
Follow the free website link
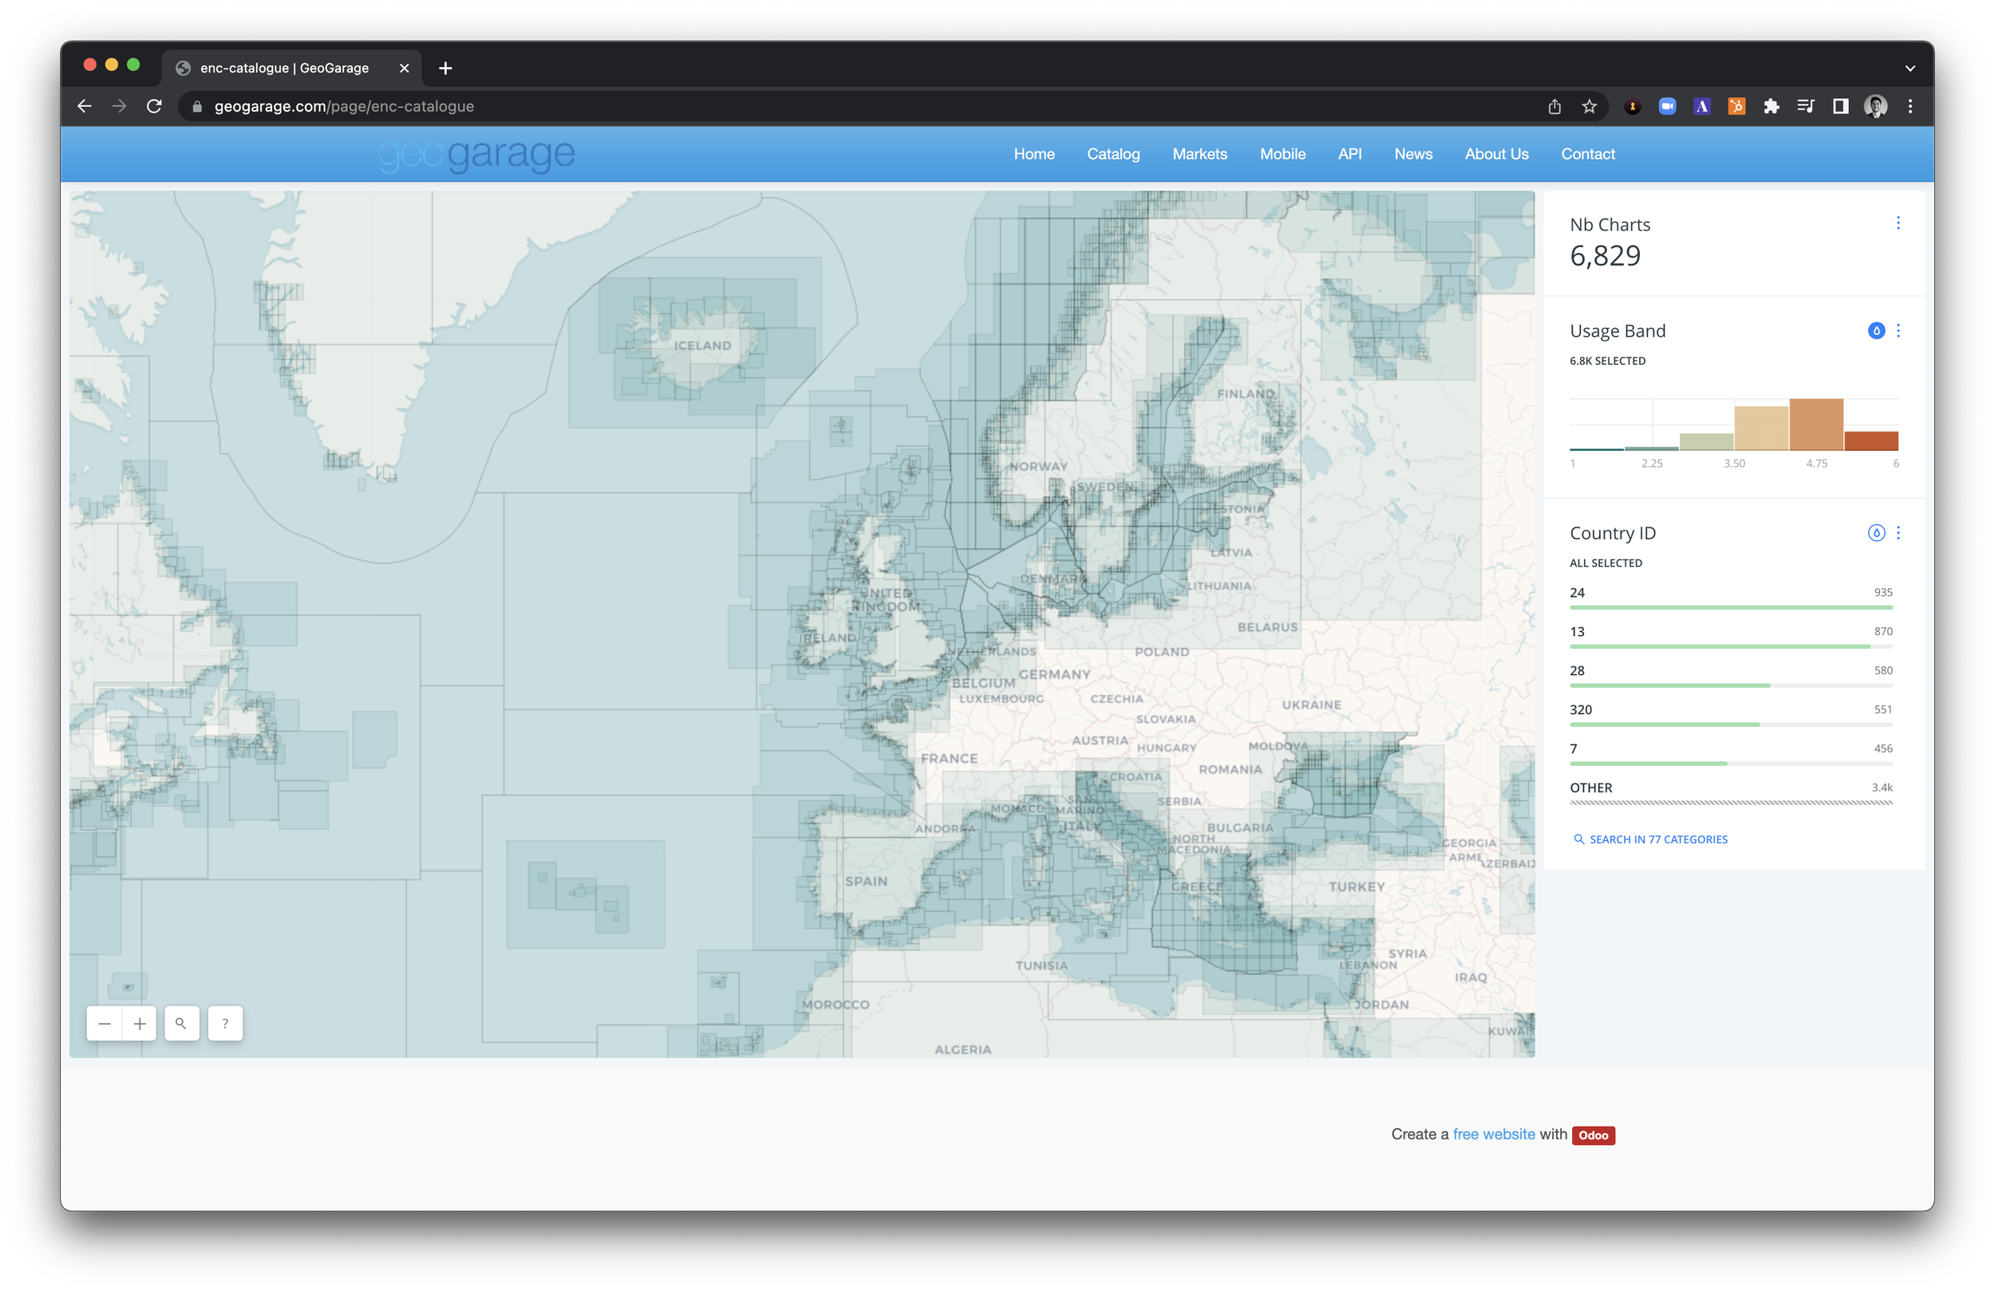coord(1494,1135)
